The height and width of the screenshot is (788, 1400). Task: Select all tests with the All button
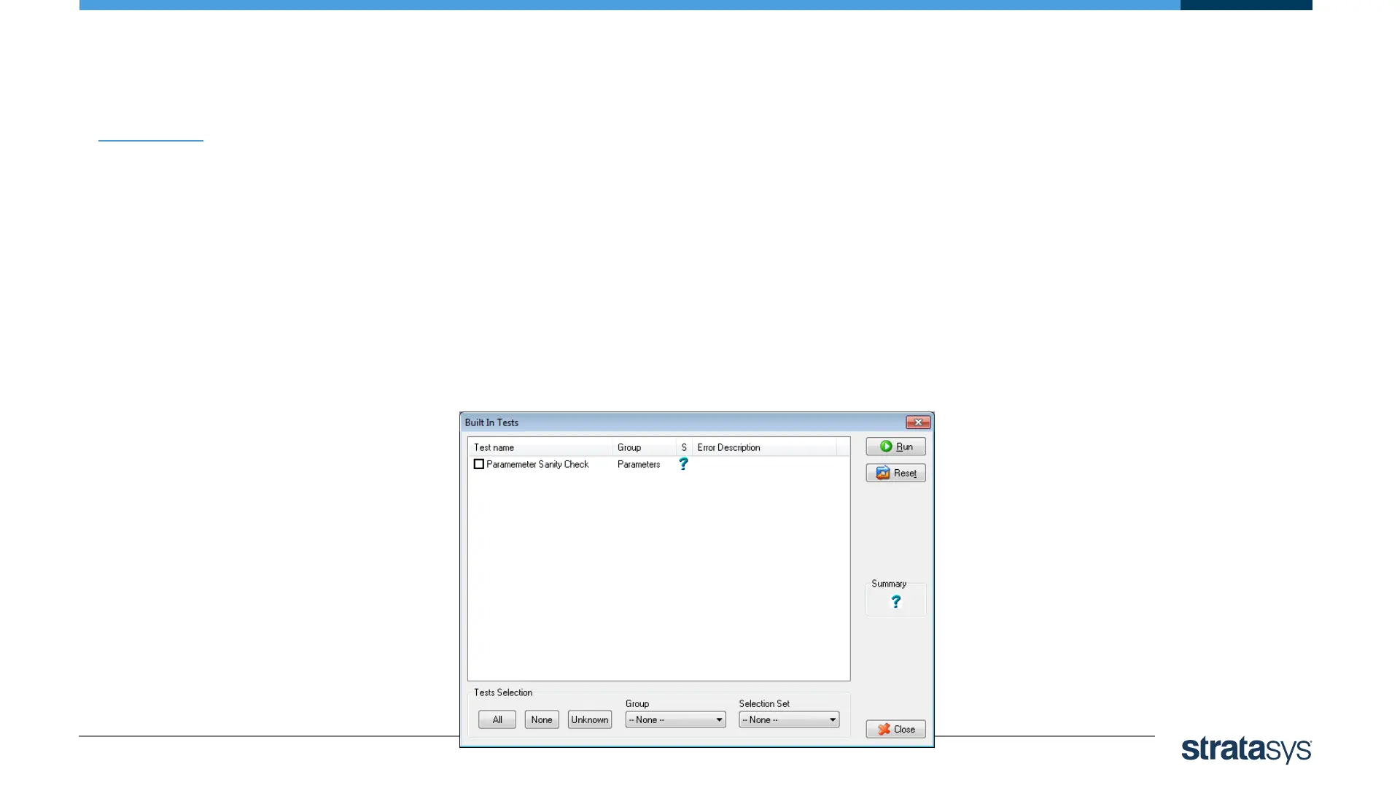click(497, 720)
